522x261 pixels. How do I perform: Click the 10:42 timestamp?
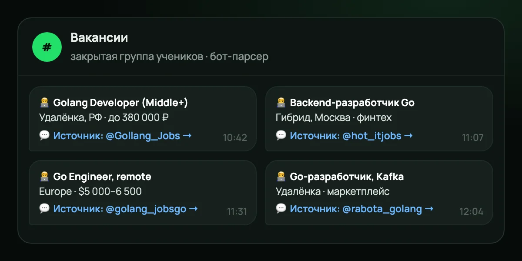click(235, 138)
